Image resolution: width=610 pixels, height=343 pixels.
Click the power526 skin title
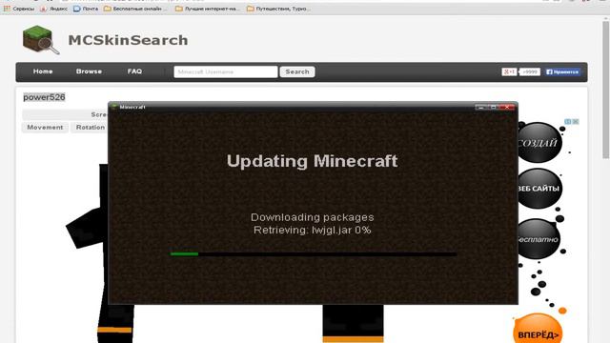pos(44,97)
